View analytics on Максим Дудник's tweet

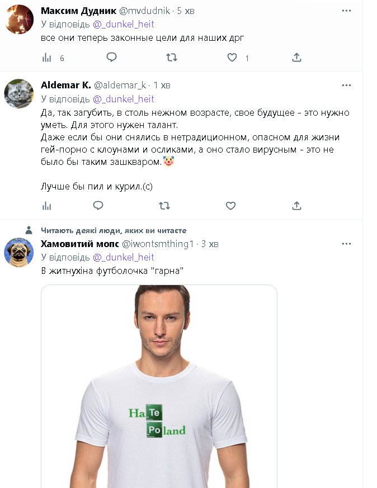pos(47,58)
